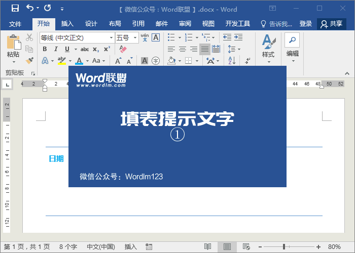This screenshot has width=355, height=253.
Task: Click the enclosed character 字 icon
Action: coord(156,61)
